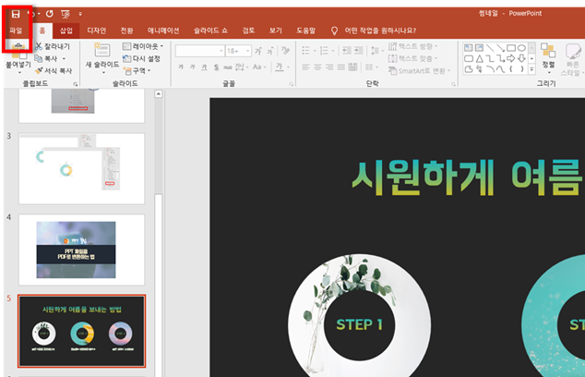
Task: Click the 새 슬라이드 (New Slide) icon
Action: click(x=101, y=50)
